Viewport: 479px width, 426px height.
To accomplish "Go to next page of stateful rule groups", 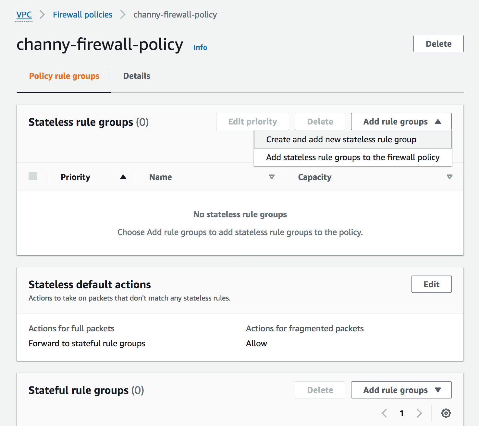I will [419, 413].
